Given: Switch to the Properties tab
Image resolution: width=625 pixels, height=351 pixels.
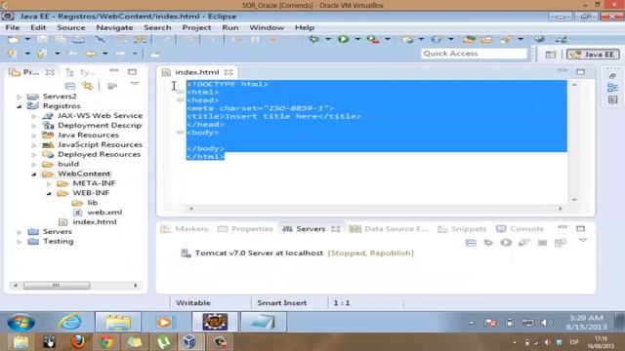Looking at the screenshot, I should pyautogui.click(x=245, y=229).
